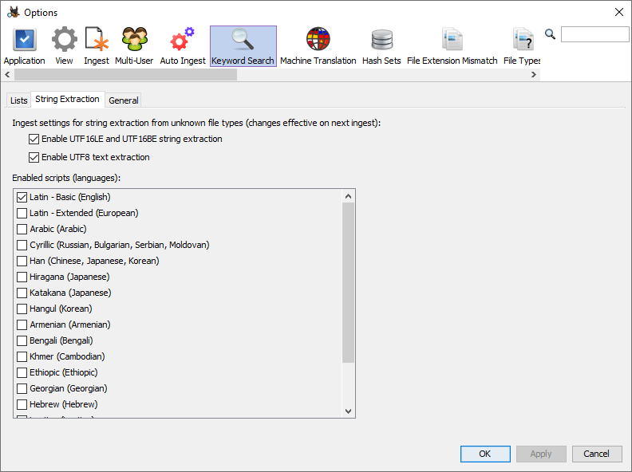This screenshot has width=632, height=472.
Task: Enable the Arabic script checkbox
Action: point(22,229)
